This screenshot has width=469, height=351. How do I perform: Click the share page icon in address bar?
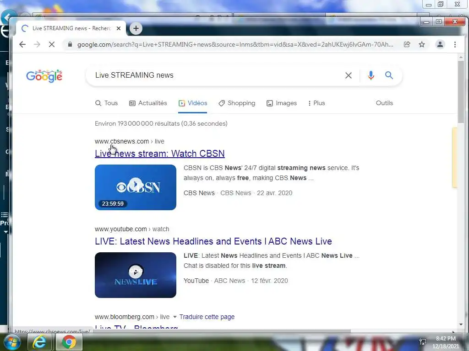coord(407,44)
